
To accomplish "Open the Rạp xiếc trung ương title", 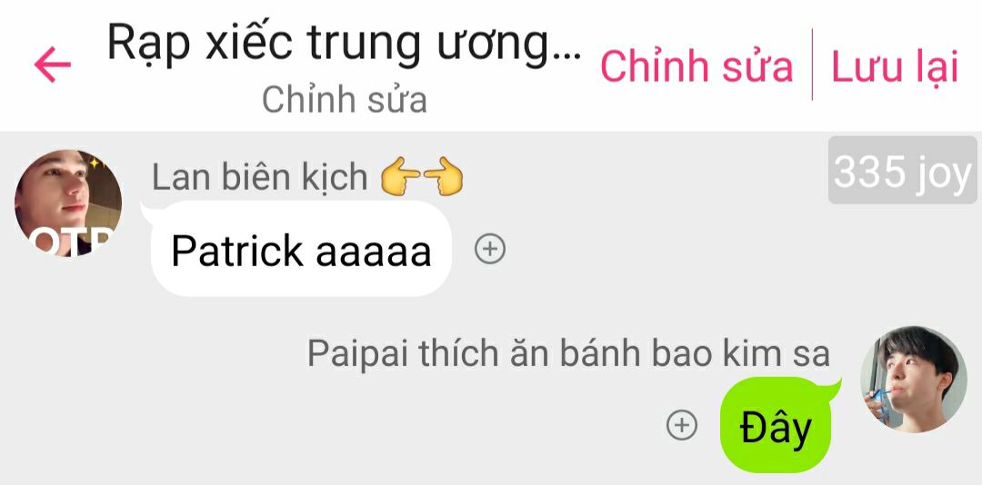I will point(344,43).
